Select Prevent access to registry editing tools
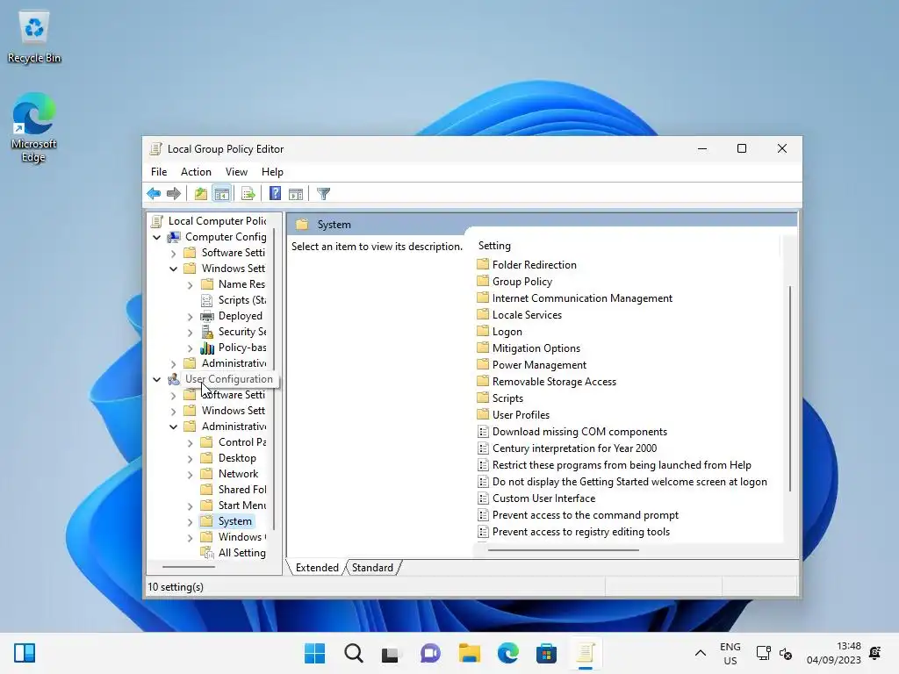 coord(573,531)
